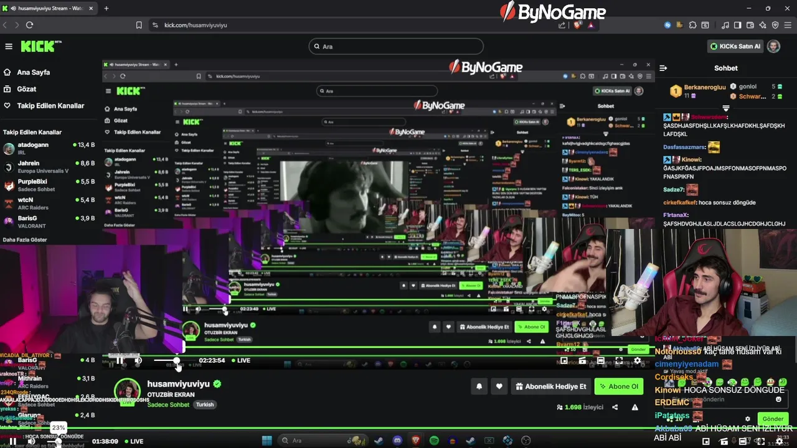Jump to LIVE beside the 02:23:54 timestamp
This screenshot has height=448, width=797.
point(241,360)
